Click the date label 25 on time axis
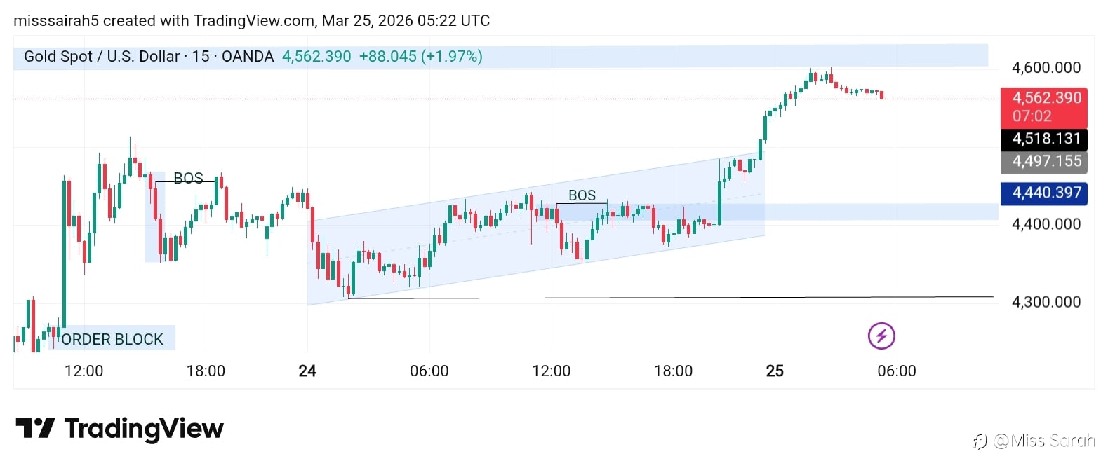The height and width of the screenshot is (468, 1108). tap(775, 371)
